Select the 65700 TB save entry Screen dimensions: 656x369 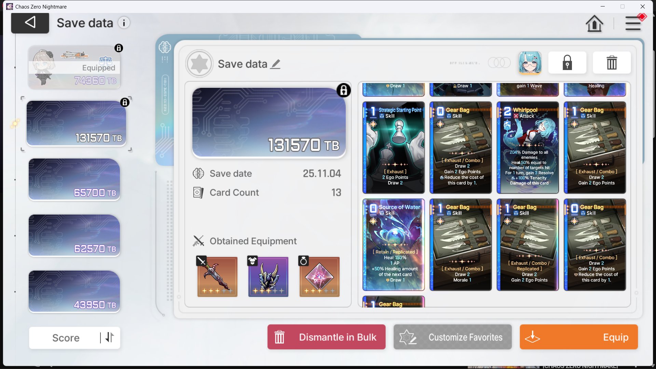(74, 179)
